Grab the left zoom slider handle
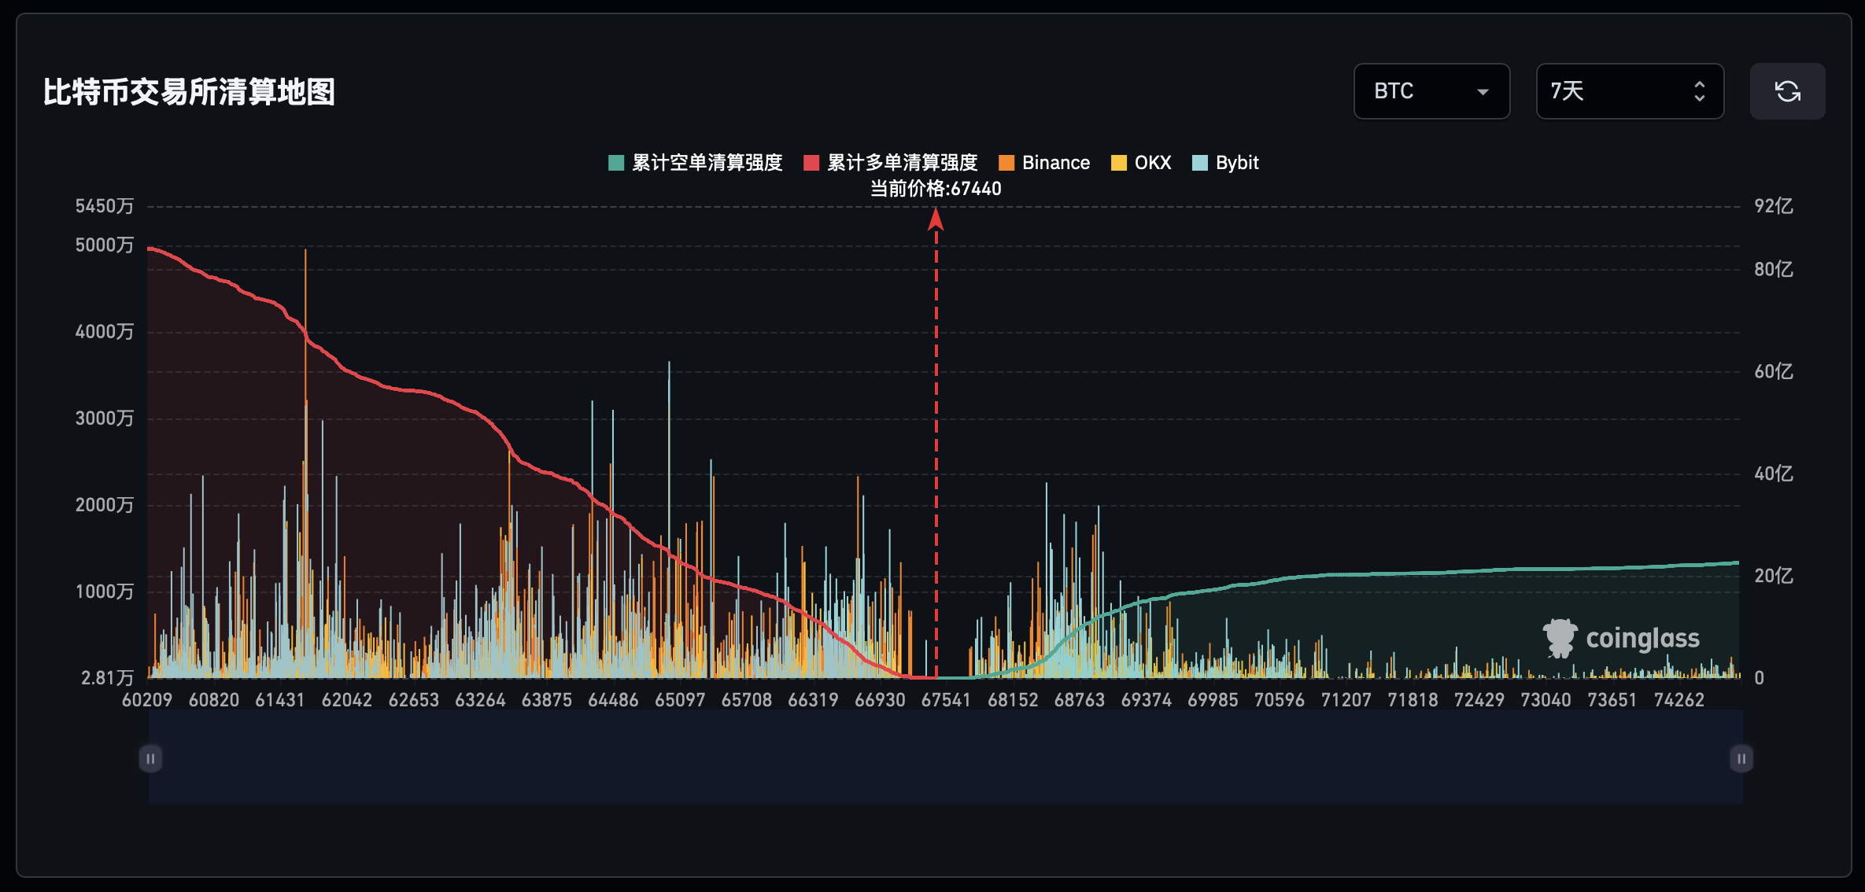Viewport: 1865px width, 892px height. coord(150,759)
